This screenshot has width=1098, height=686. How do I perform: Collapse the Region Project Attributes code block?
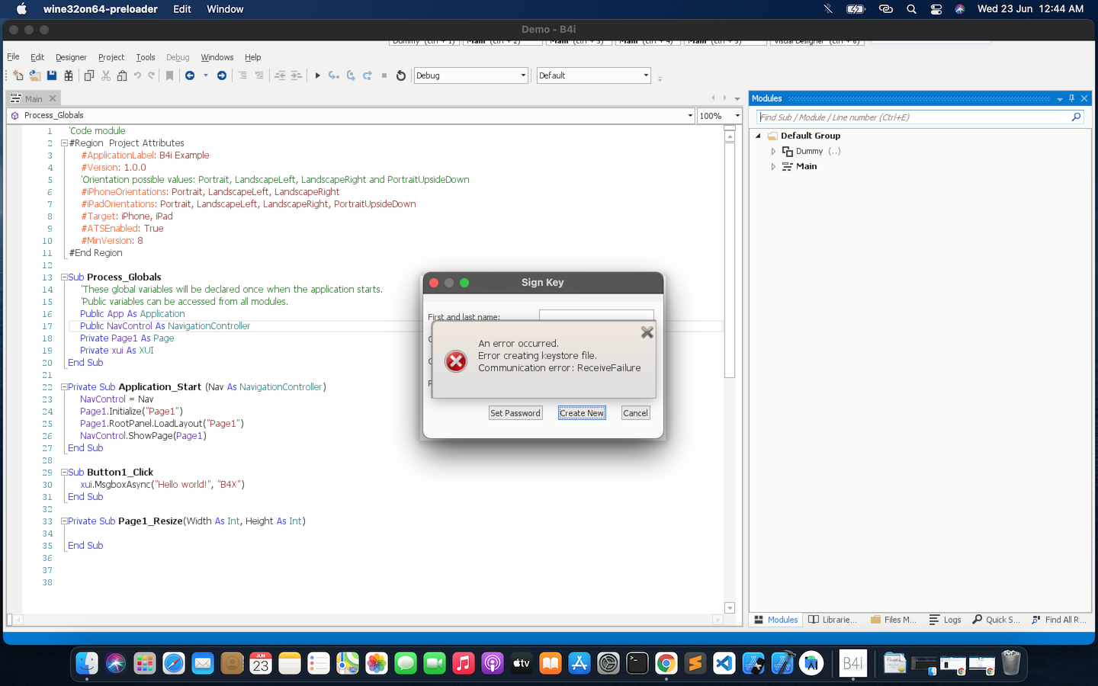(64, 143)
